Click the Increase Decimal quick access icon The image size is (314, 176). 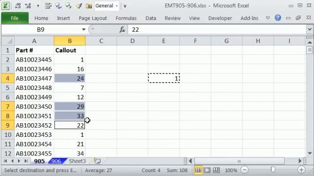tap(18, 6)
